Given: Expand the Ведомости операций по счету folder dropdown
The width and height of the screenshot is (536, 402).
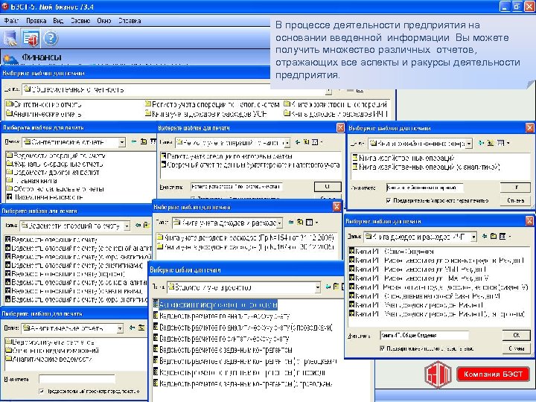Looking at the screenshot, I should click(x=127, y=226).
